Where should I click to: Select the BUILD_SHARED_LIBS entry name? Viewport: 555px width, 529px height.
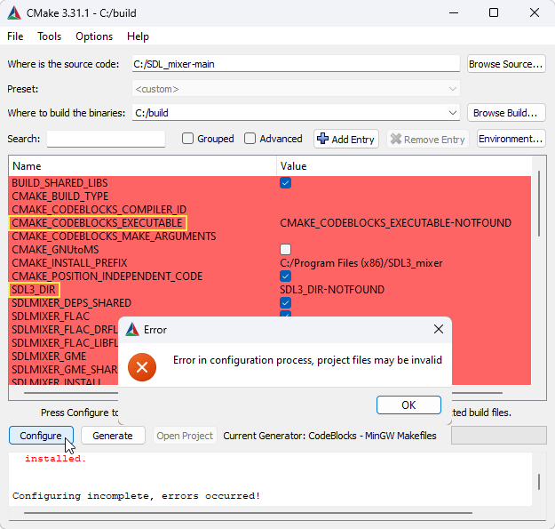[59, 183]
